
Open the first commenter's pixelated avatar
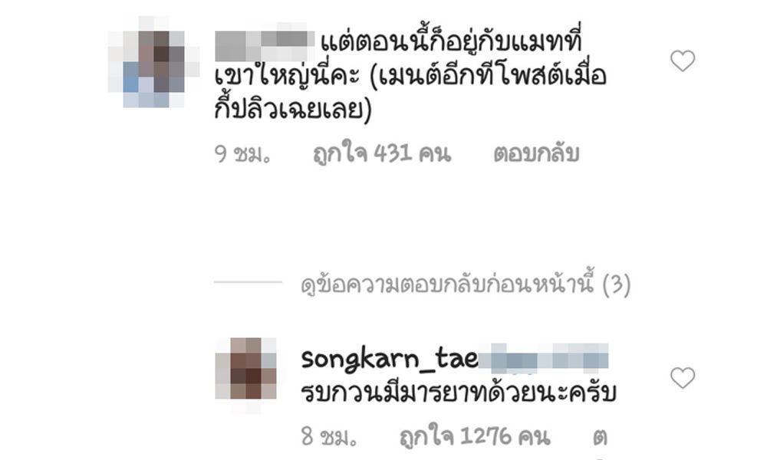(153, 61)
